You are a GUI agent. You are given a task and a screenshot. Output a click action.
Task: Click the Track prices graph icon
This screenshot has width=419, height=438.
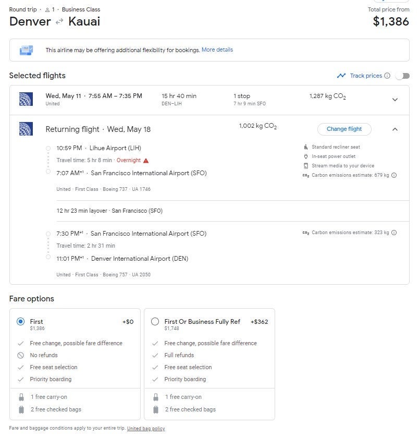click(341, 76)
